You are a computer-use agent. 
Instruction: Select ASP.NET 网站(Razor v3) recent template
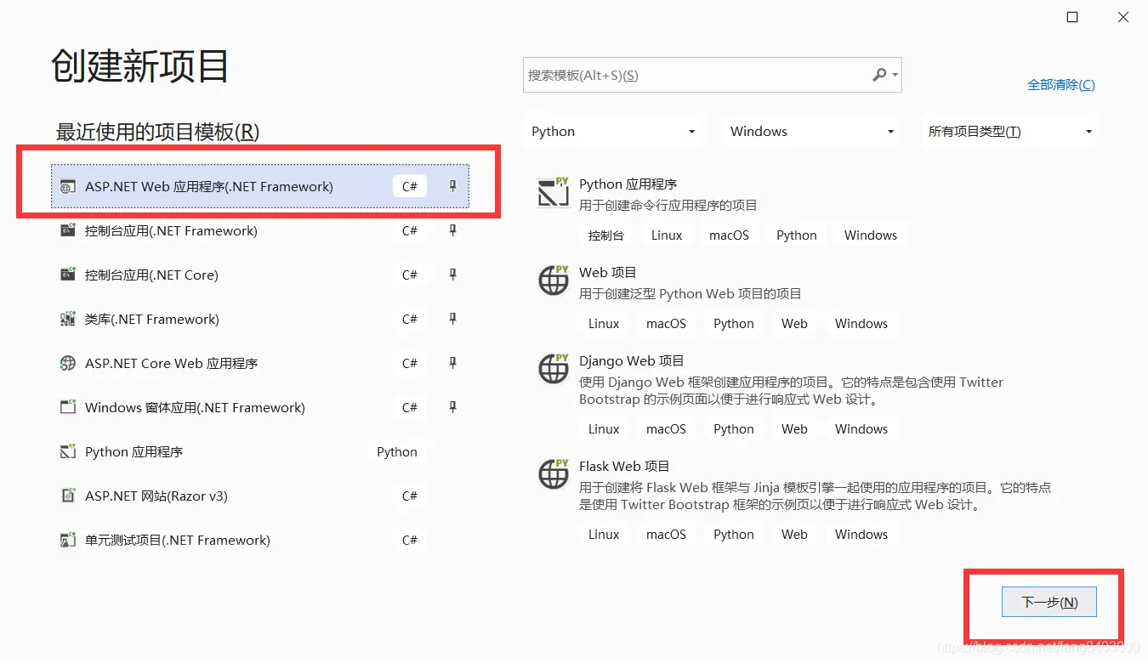[x=259, y=496]
